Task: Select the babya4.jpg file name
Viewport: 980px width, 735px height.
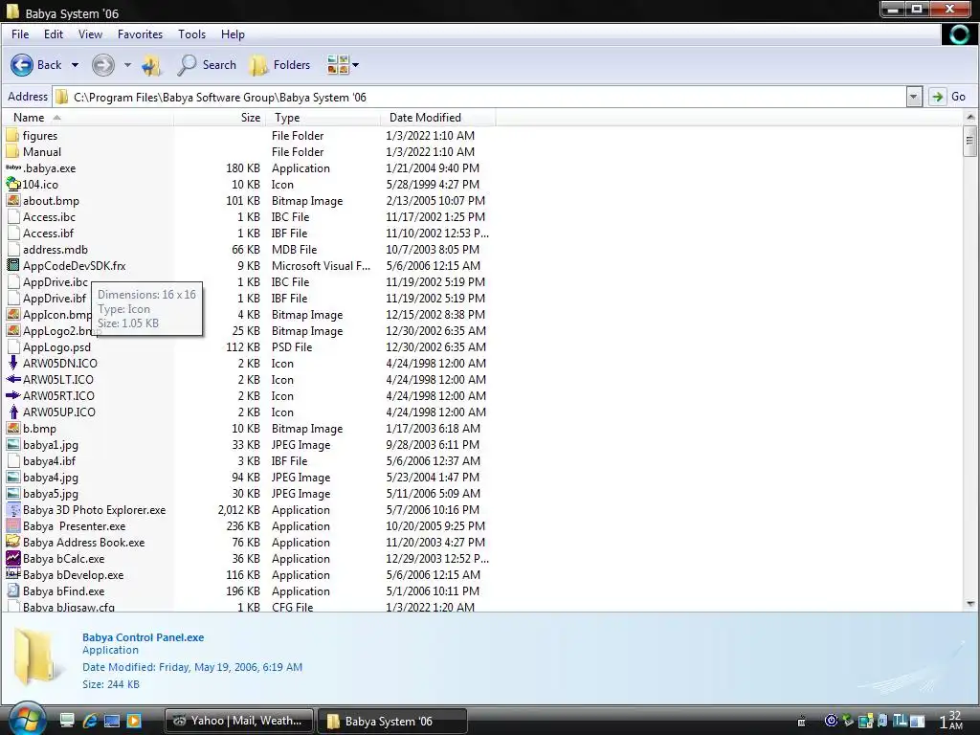Action: pyautogui.click(x=51, y=477)
